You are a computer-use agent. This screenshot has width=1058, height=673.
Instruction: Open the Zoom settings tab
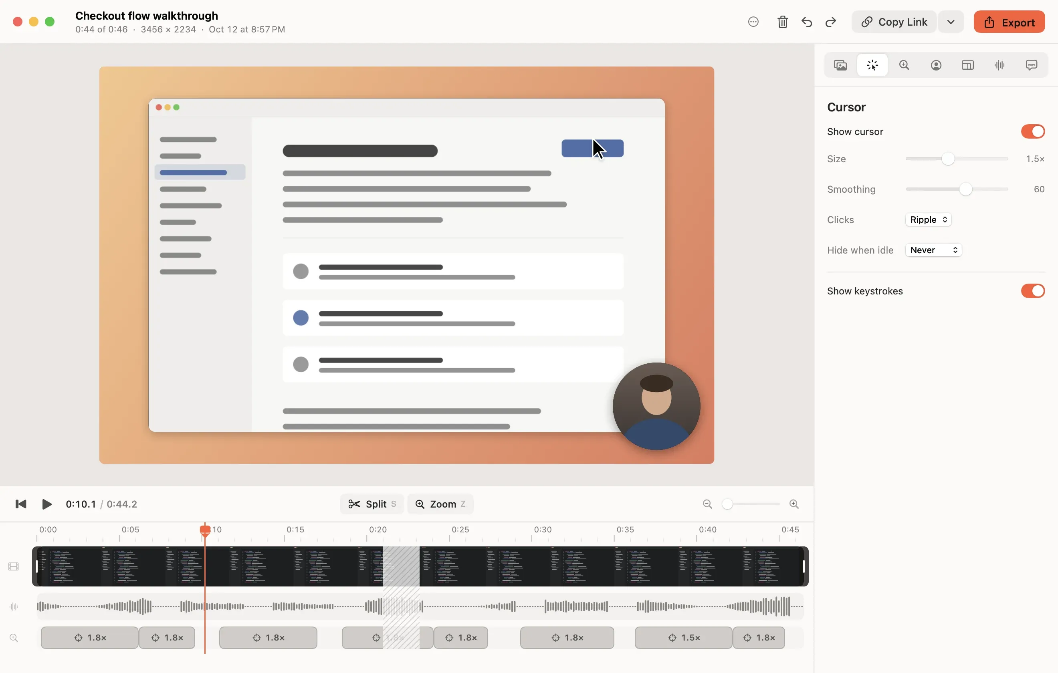(x=904, y=65)
